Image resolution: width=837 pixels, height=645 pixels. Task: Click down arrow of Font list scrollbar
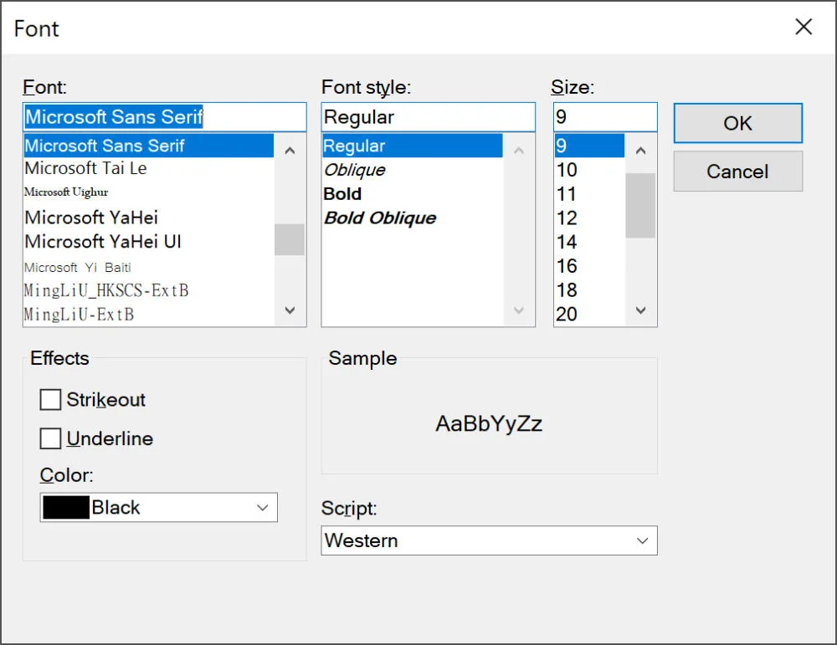(290, 310)
